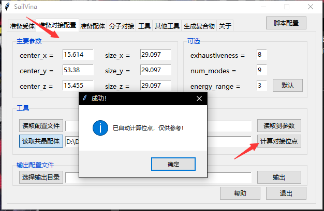Confirm the dialog with 确定
Viewport: 324px width, 211px height.
tap(173, 164)
